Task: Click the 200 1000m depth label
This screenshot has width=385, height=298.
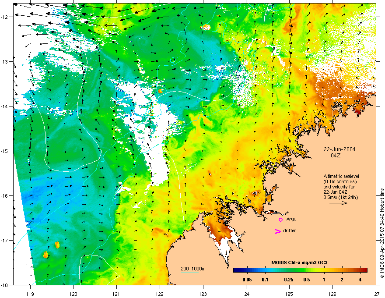Action: [193, 269]
